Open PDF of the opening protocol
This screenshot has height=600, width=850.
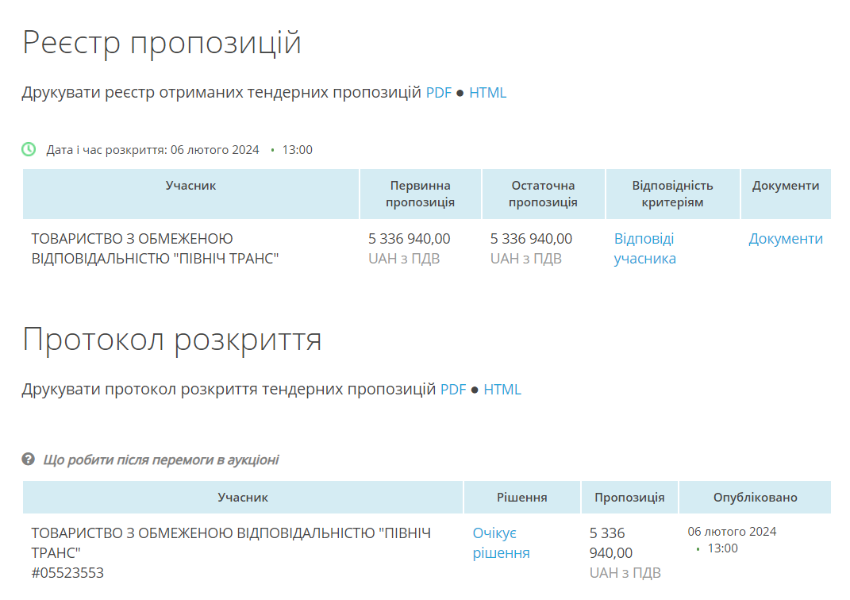pos(453,389)
